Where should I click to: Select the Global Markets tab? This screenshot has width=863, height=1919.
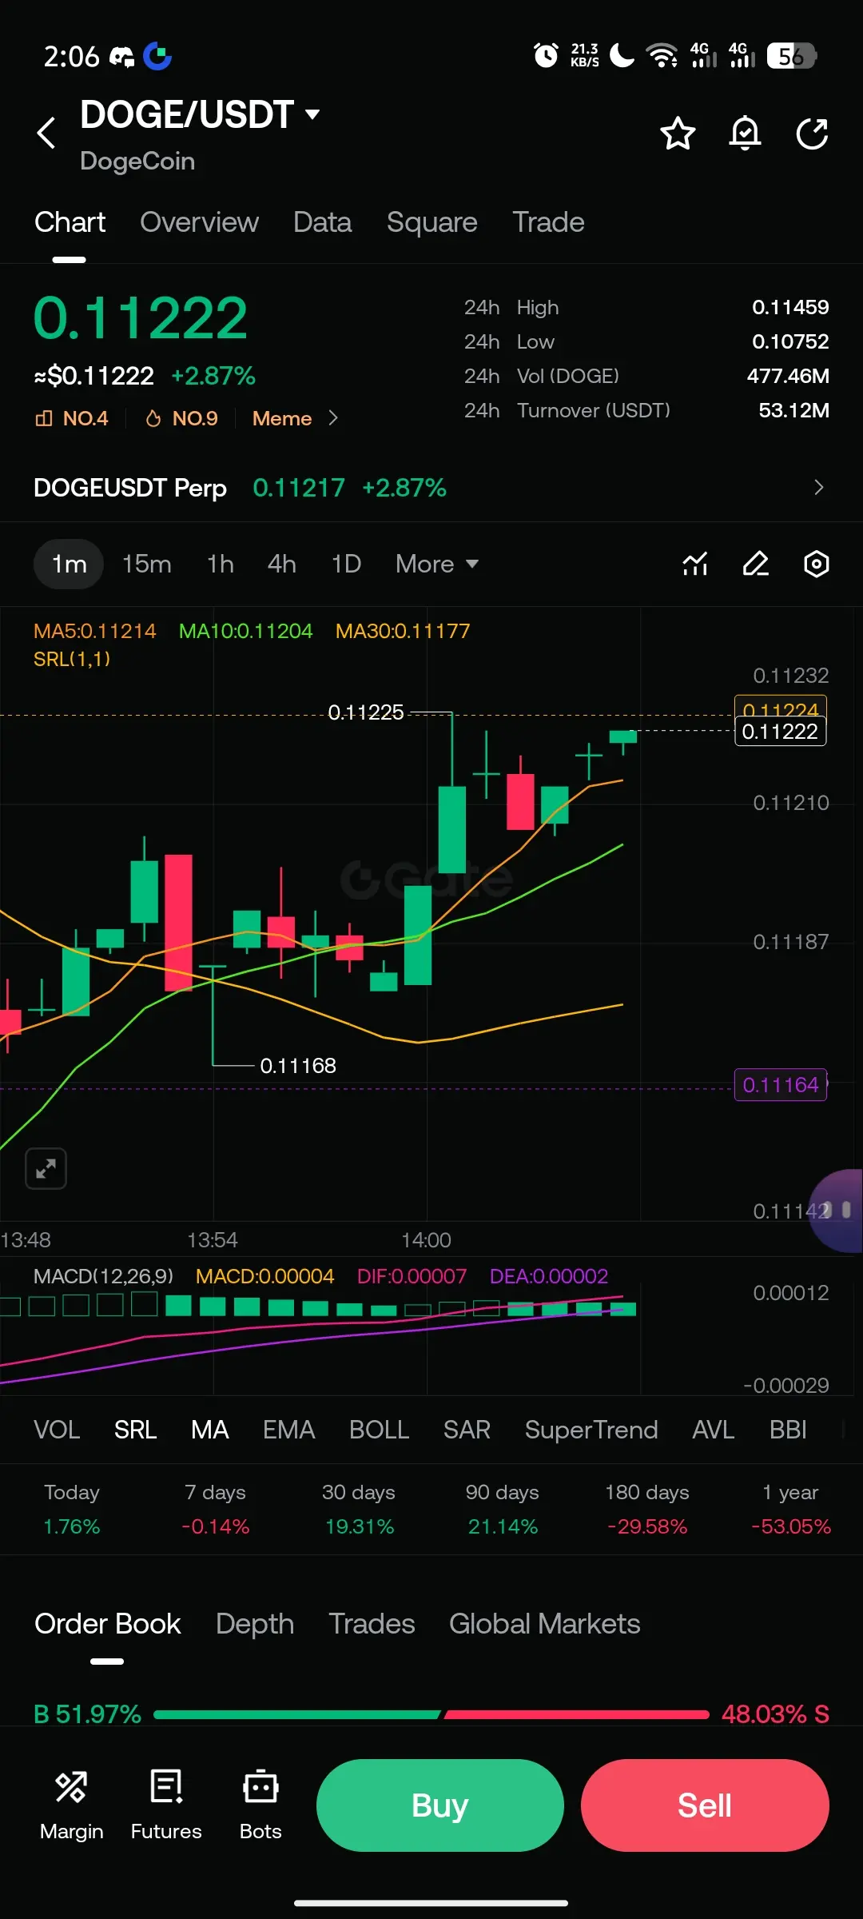[x=544, y=1624]
